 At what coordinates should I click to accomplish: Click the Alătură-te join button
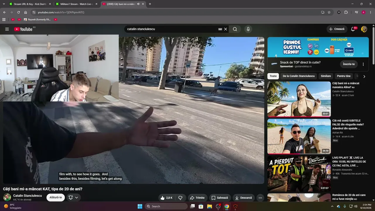(56, 198)
